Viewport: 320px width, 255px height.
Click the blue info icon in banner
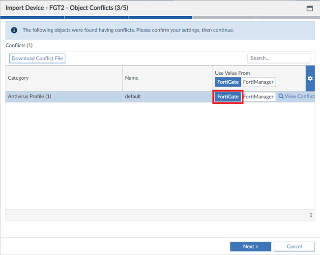pyautogui.click(x=14, y=30)
